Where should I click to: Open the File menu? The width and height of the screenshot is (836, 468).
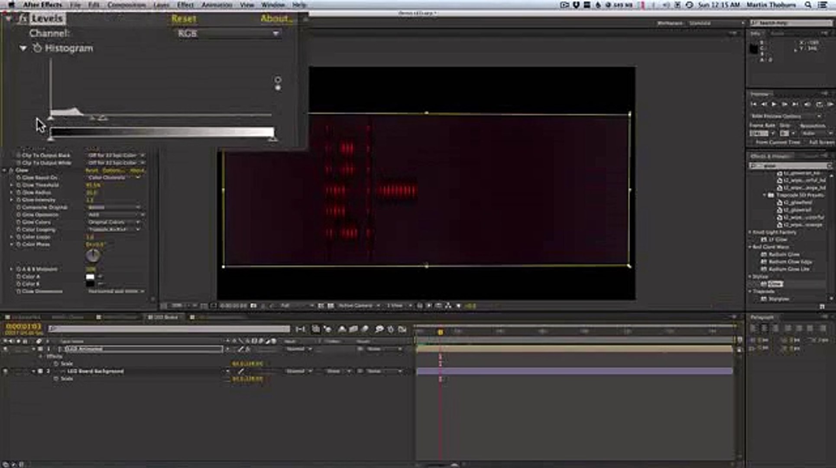pyautogui.click(x=75, y=5)
